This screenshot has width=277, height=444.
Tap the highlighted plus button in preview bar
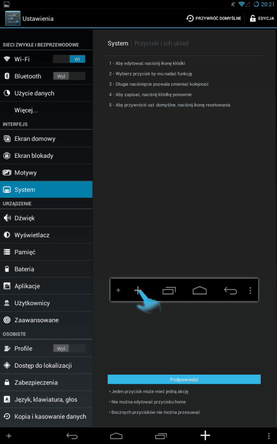click(x=138, y=290)
